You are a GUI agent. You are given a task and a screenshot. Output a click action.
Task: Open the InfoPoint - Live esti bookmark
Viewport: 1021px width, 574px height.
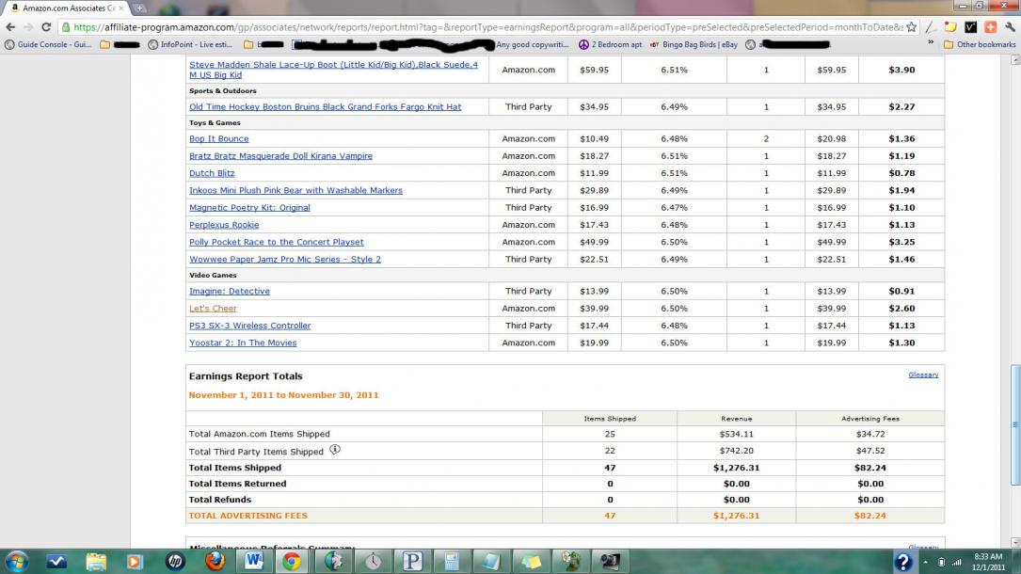(x=190, y=45)
